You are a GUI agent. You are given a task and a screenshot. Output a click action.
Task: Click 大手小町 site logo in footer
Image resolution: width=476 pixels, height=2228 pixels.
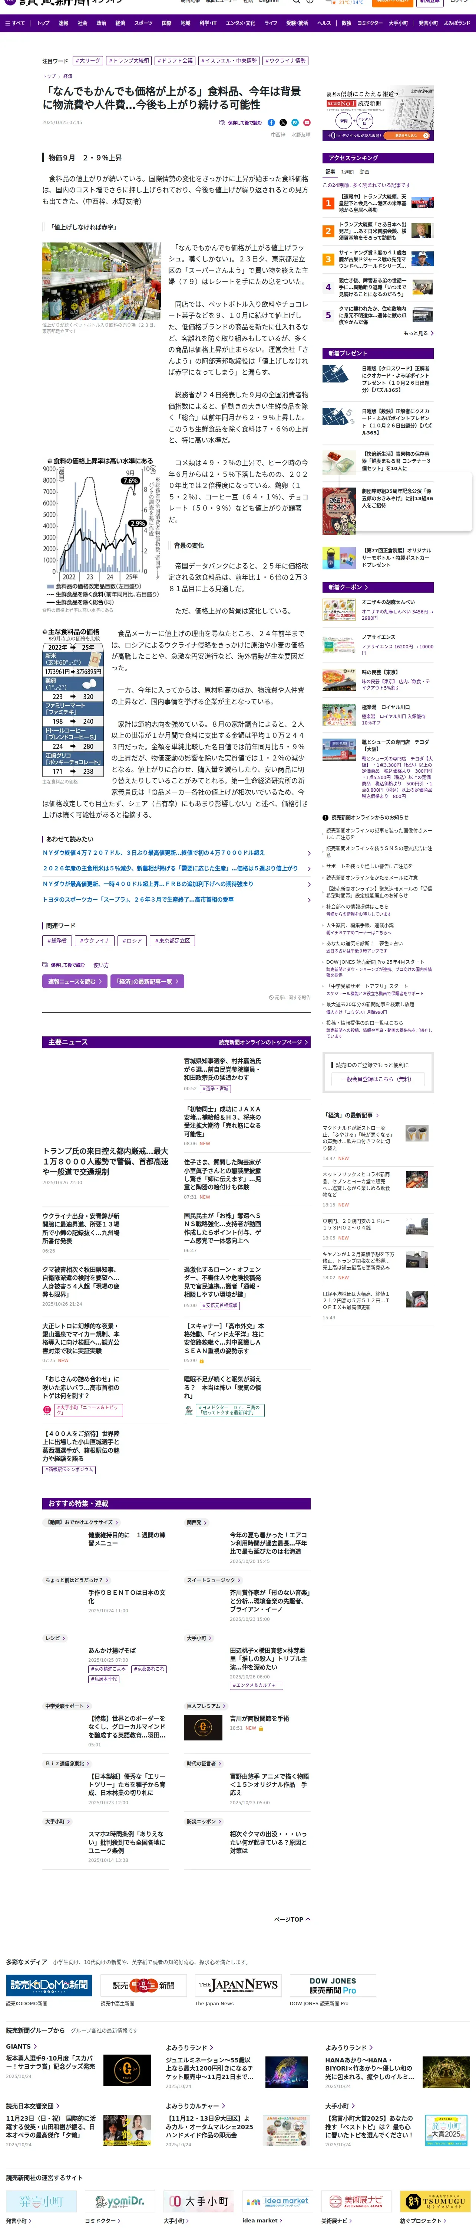[198, 2201]
